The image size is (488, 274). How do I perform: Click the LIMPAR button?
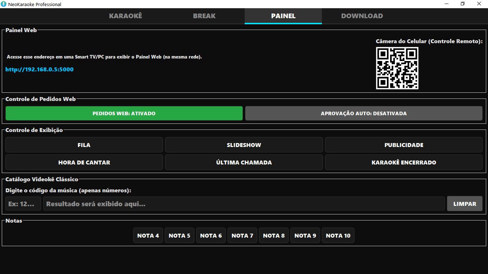pyautogui.click(x=465, y=203)
